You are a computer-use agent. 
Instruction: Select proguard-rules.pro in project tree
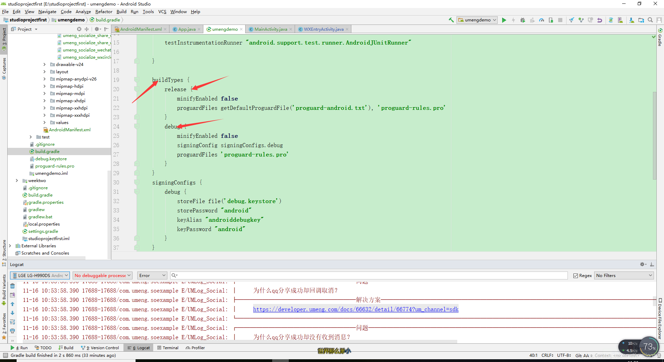[55, 166]
